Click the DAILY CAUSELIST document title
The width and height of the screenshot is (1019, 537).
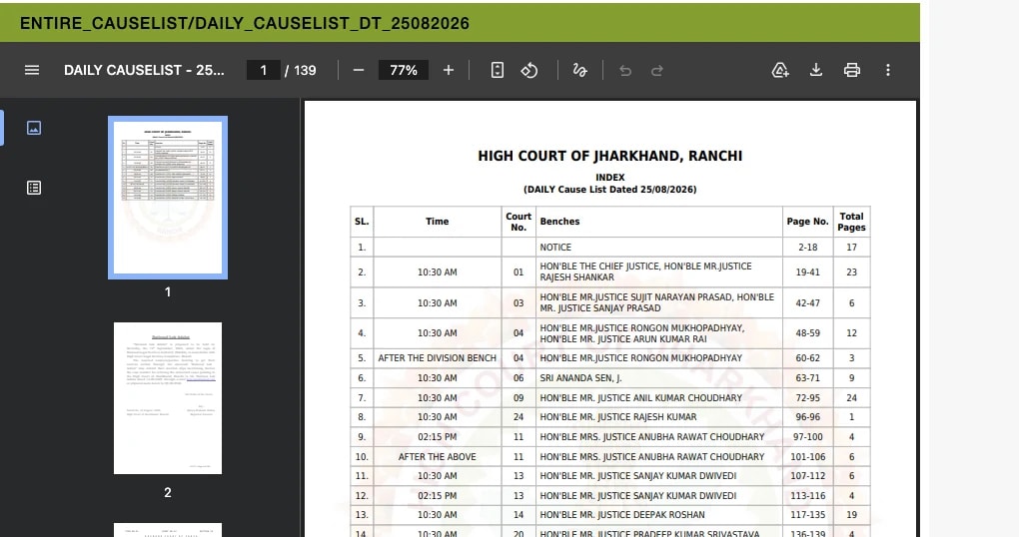pyautogui.click(x=144, y=70)
